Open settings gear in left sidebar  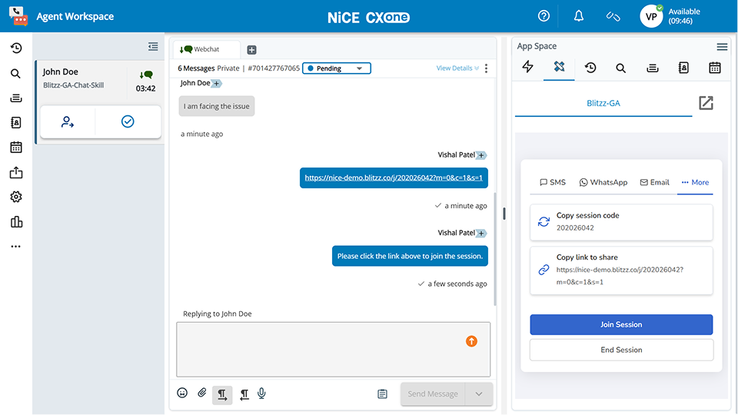[x=16, y=197]
